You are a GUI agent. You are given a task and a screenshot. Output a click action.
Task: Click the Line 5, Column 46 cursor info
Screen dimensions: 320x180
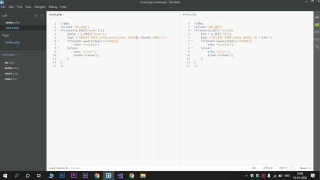[58, 168]
